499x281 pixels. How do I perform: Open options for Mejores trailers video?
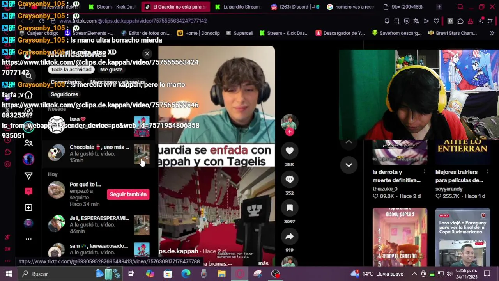487,172
